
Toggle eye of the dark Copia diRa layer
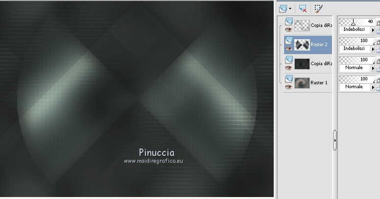coord(288,68)
